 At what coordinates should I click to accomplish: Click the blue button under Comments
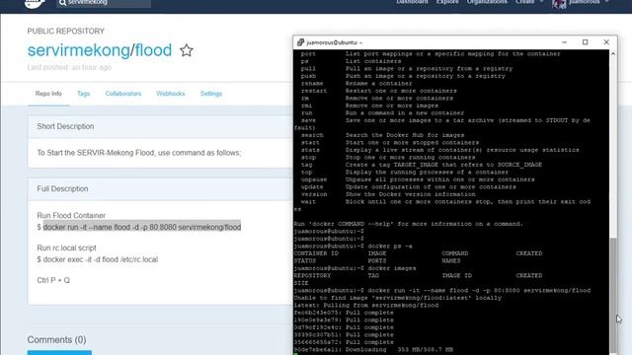pyautogui.click(x=59, y=353)
